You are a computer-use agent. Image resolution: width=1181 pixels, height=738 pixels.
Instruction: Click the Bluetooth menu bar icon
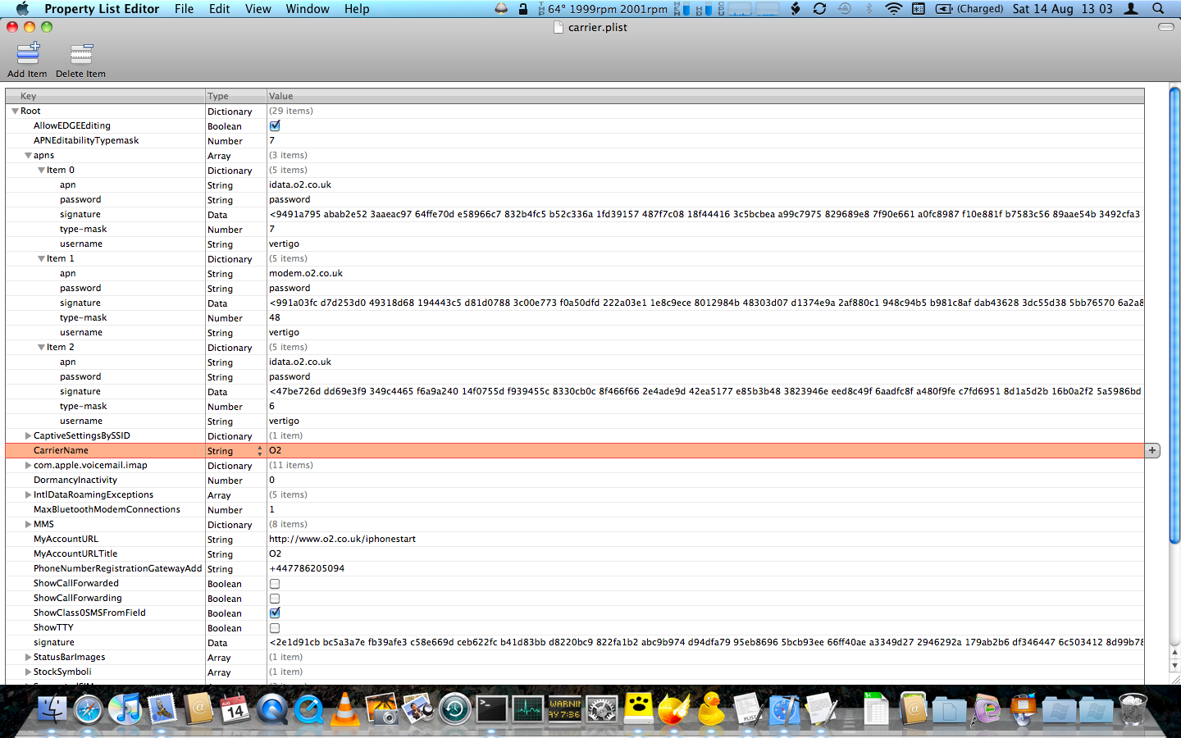coord(869,8)
